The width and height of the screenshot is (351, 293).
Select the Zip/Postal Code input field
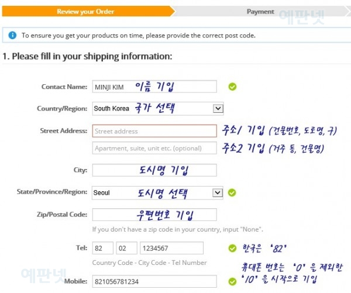(154, 215)
